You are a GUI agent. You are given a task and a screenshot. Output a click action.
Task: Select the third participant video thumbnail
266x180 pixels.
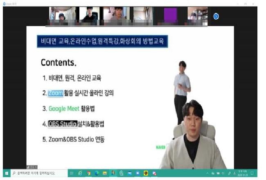tap(117, 16)
